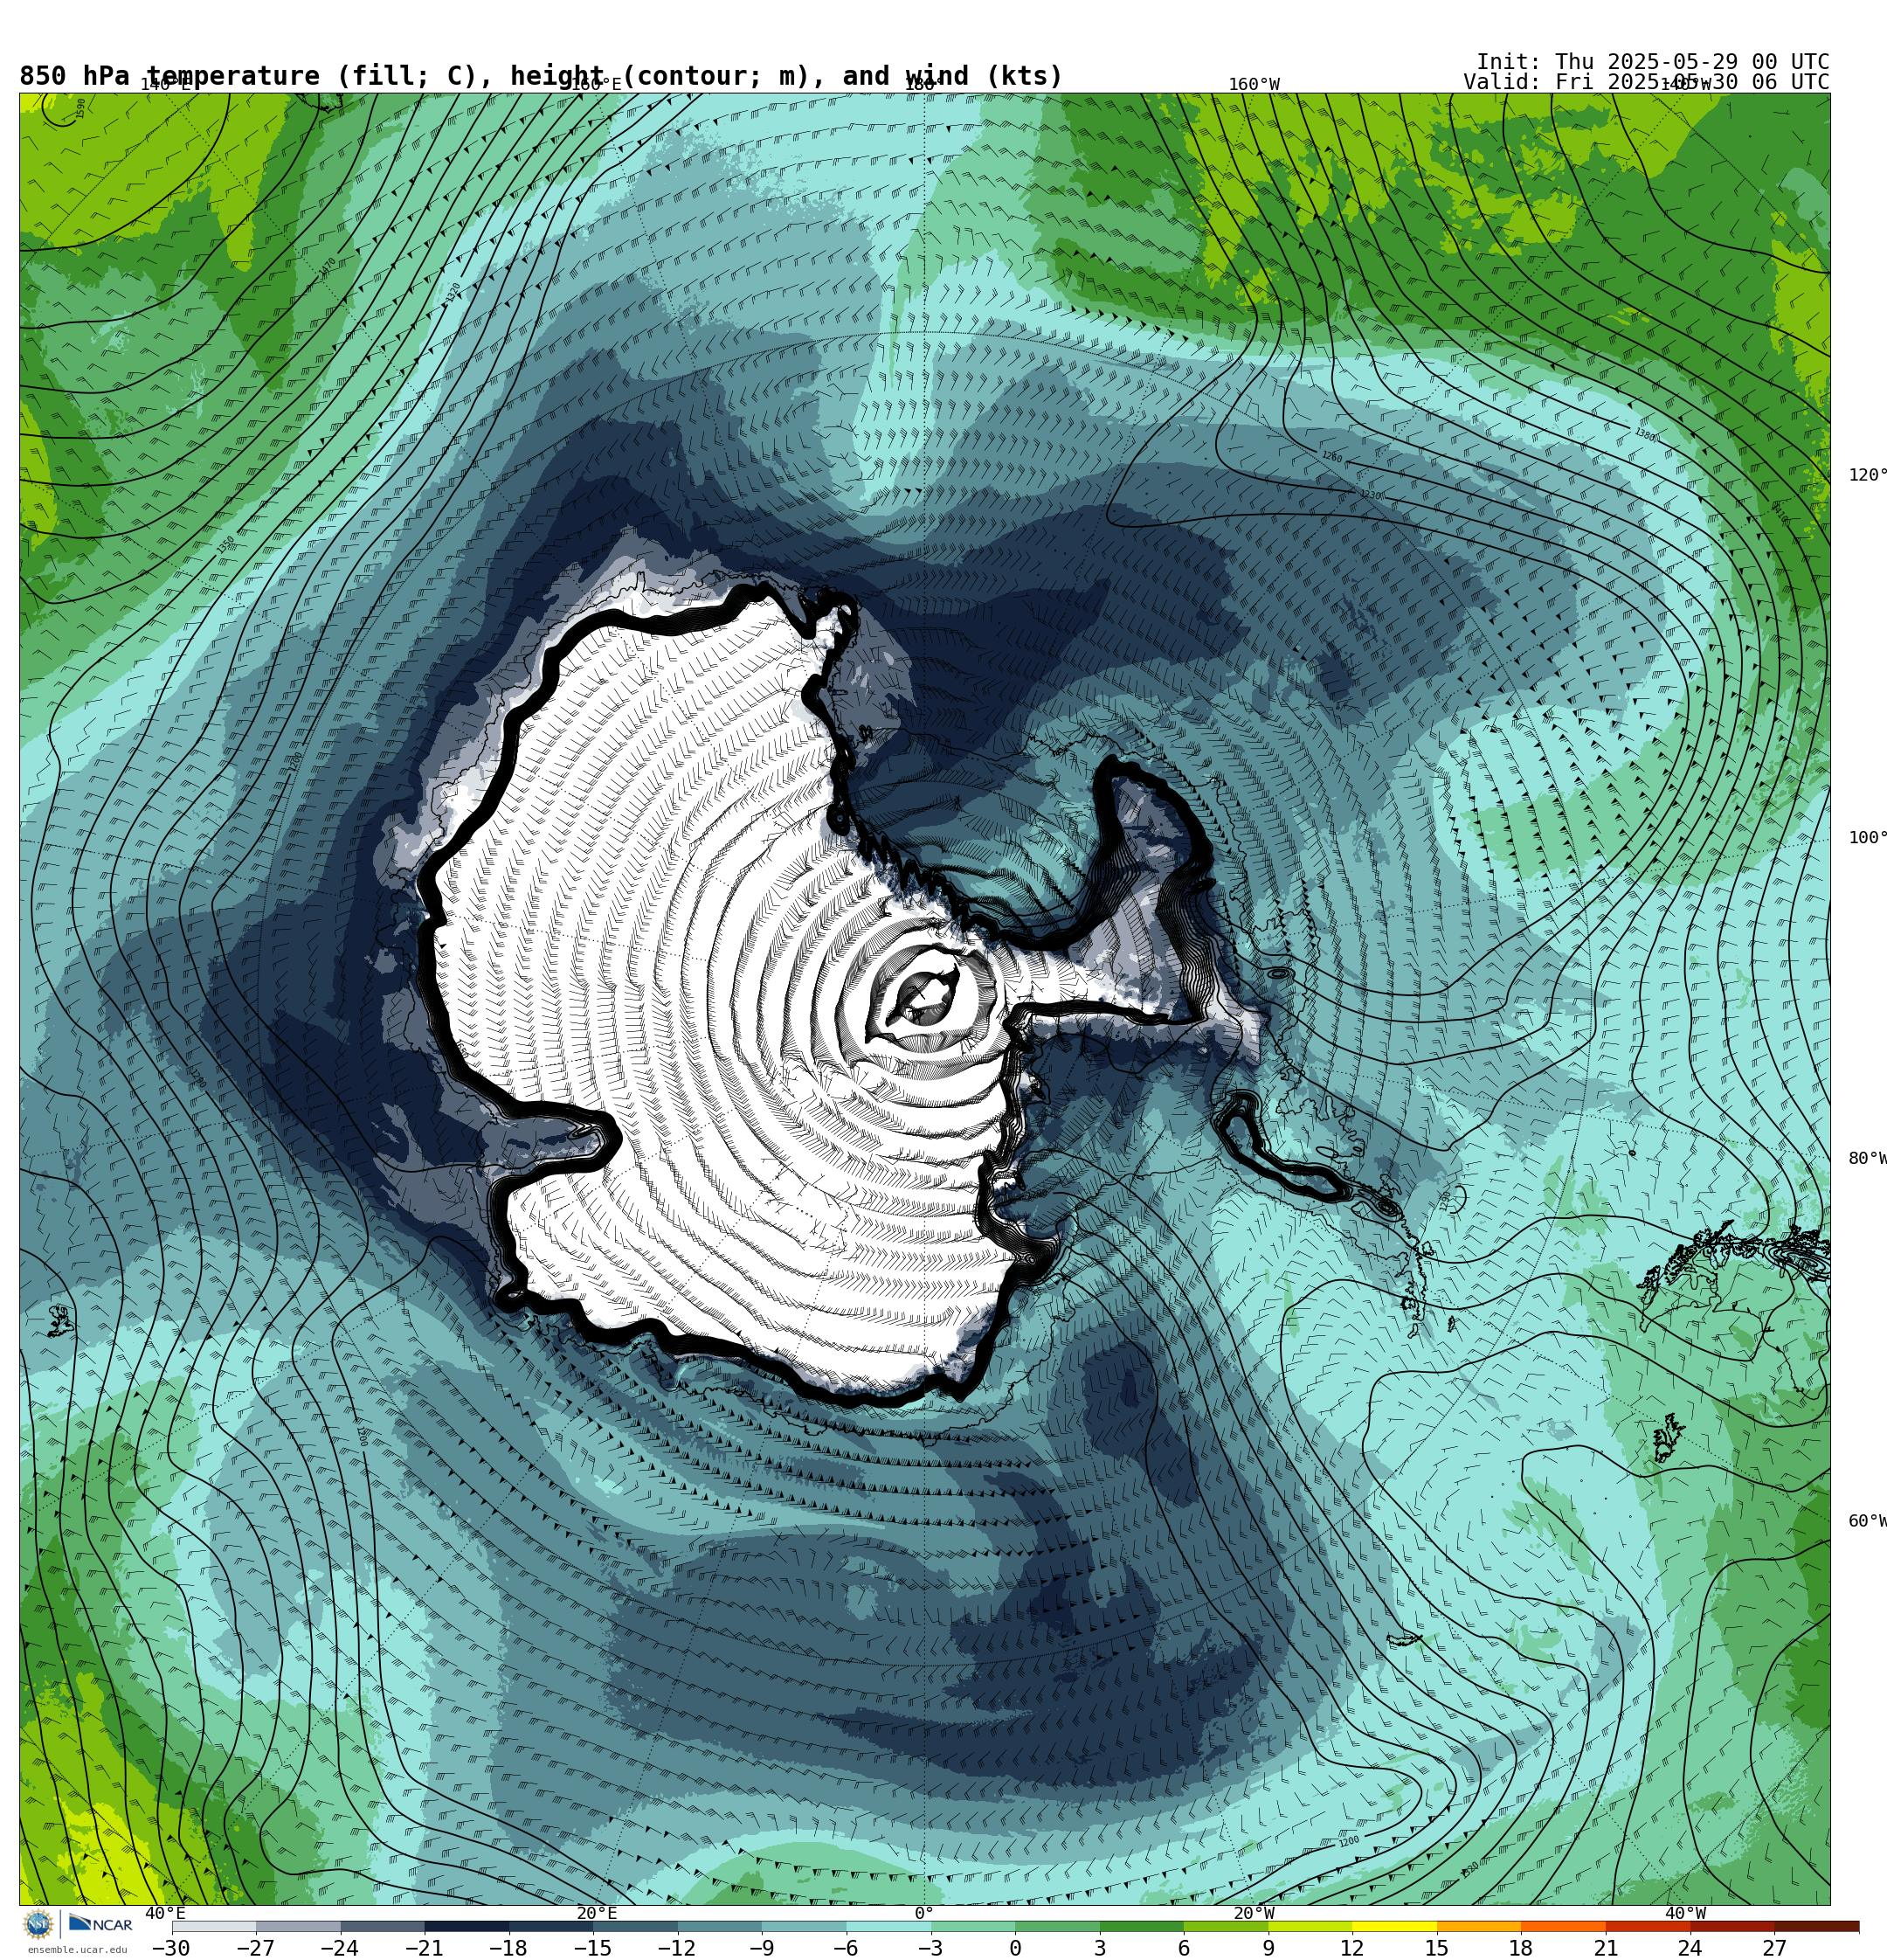The width and height of the screenshot is (1887, 1960).
Task: Click the -24 colorbar tick label
Action: (339, 1948)
